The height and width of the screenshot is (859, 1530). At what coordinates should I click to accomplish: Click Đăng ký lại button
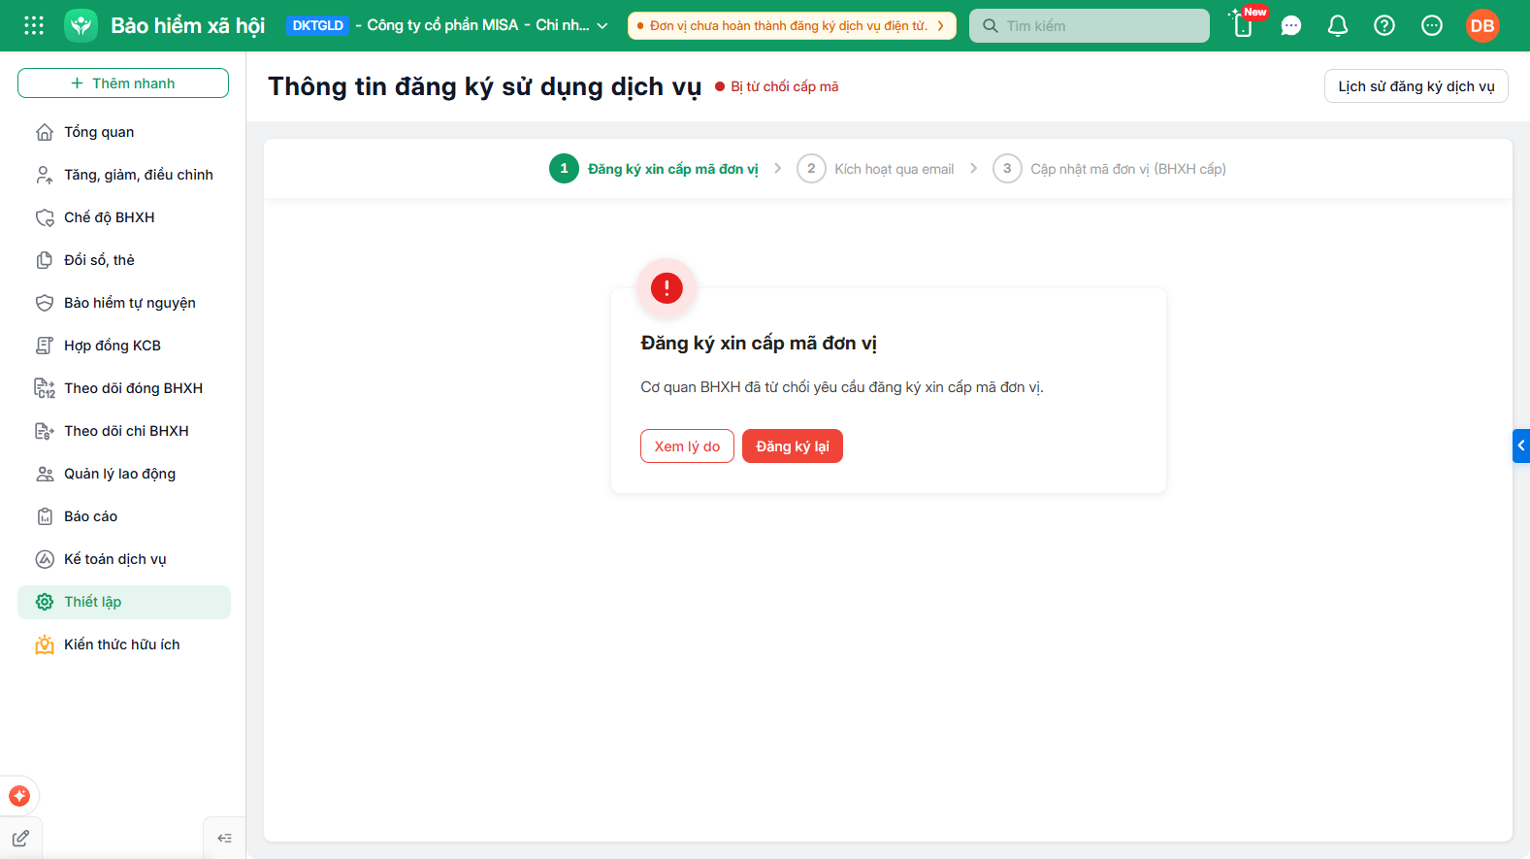(793, 446)
